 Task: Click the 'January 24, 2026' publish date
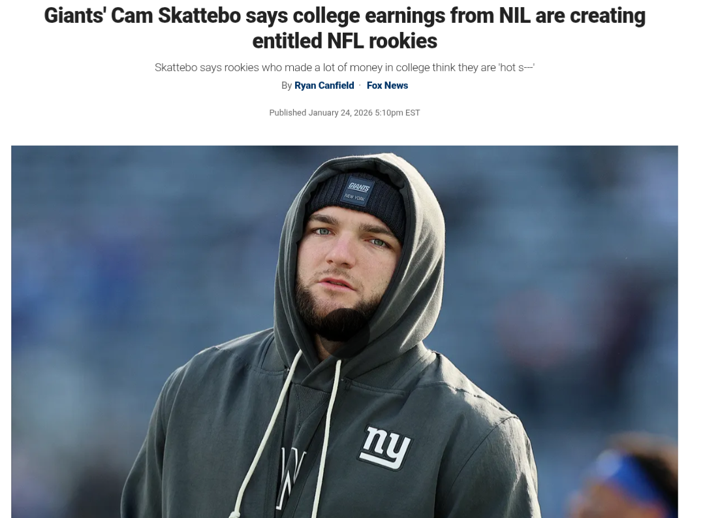tap(340, 112)
